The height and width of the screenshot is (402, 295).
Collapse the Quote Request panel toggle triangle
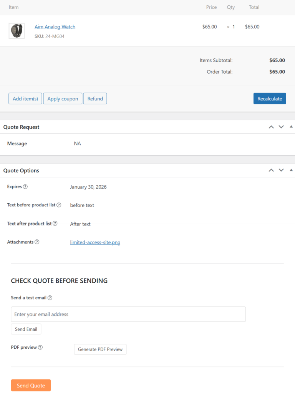tap(291, 127)
